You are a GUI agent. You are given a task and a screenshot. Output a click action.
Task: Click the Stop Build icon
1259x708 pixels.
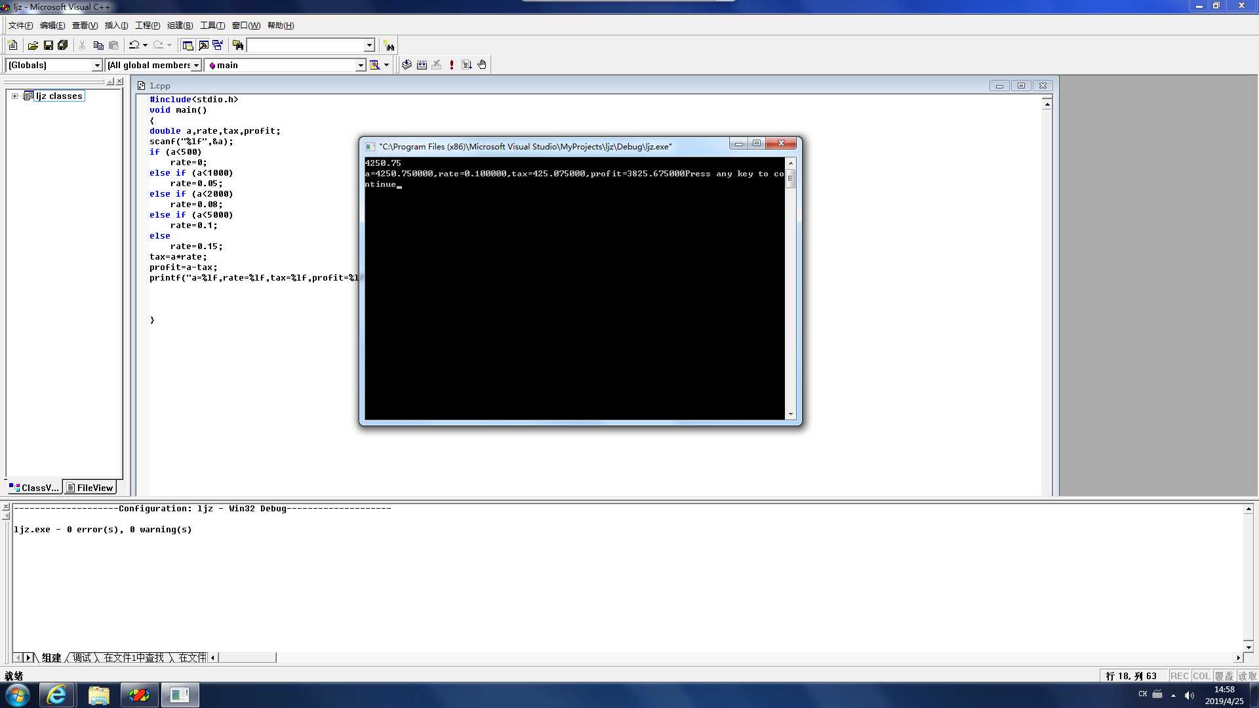click(x=437, y=65)
